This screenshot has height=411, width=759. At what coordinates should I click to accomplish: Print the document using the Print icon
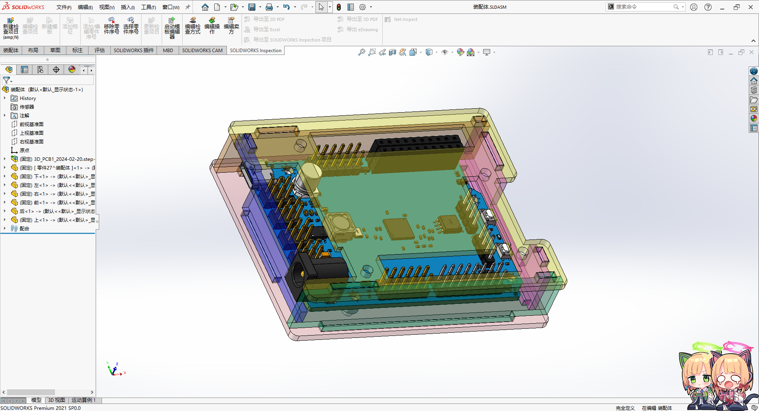(269, 7)
